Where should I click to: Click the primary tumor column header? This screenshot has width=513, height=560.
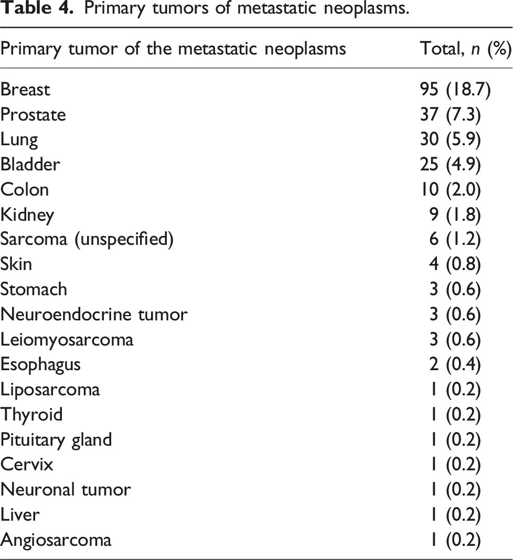click(173, 49)
